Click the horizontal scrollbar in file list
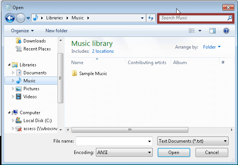 click(130, 130)
